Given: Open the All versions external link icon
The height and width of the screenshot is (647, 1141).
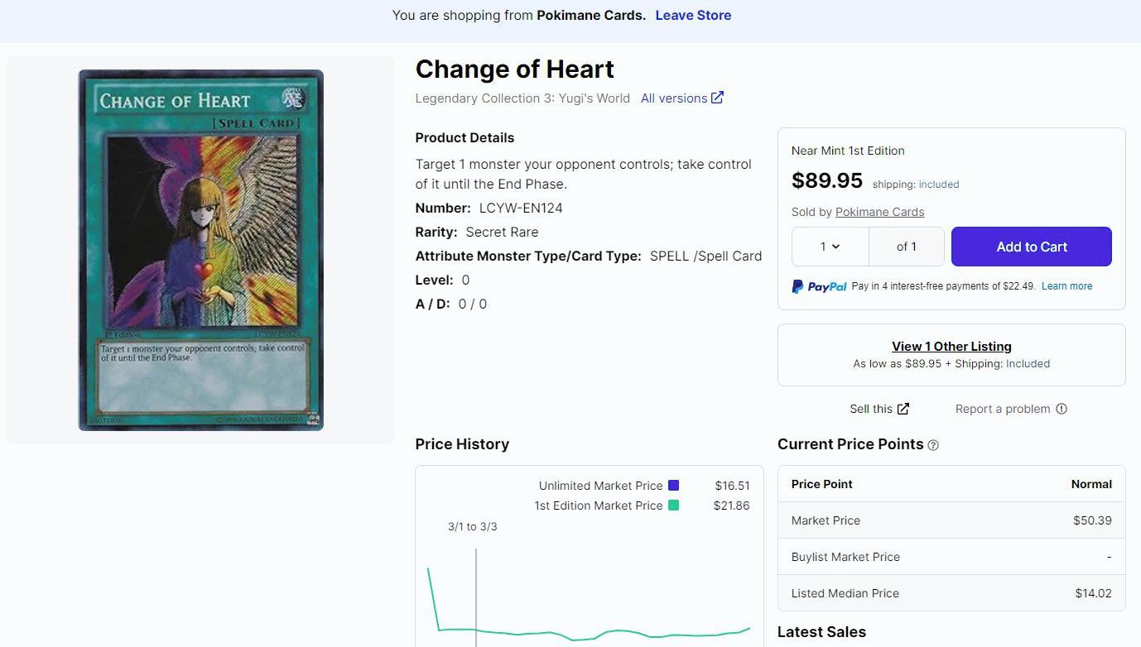Looking at the screenshot, I should point(716,98).
